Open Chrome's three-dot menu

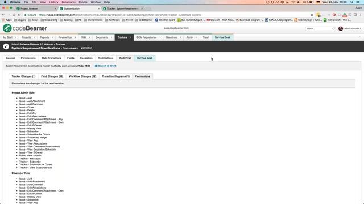click(361, 15)
